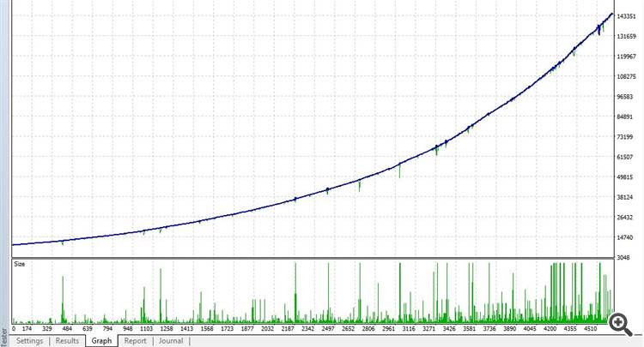Click the X-axis label 794
Image resolution: width=644 pixels, height=347 pixels.
pos(107,328)
